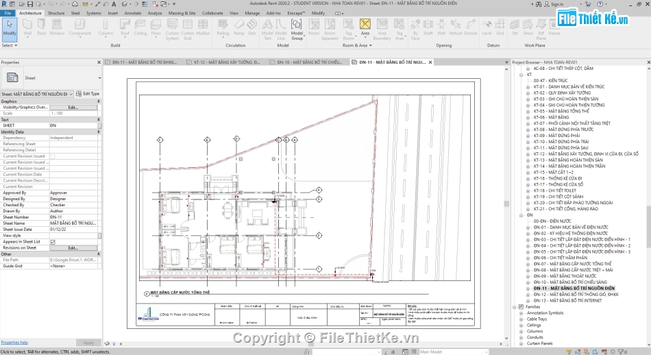
Task: Open the Massing & Site tab
Action: pos(182,13)
